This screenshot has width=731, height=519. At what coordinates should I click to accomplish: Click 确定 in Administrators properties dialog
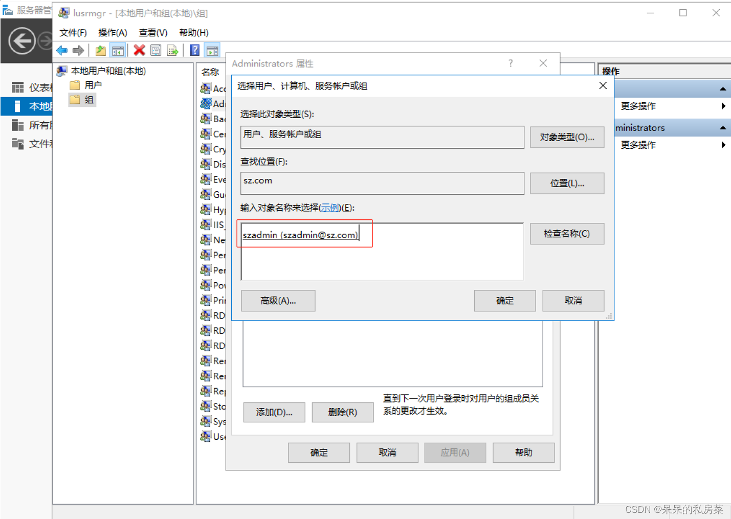pos(319,453)
